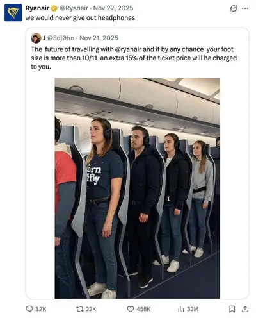Bookmark this tweet
Image resolution: width=256 pixels, height=318 pixels.
232,309
